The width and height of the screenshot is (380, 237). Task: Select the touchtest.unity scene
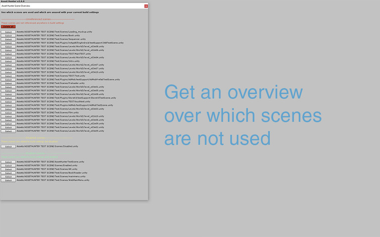coord(8,102)
